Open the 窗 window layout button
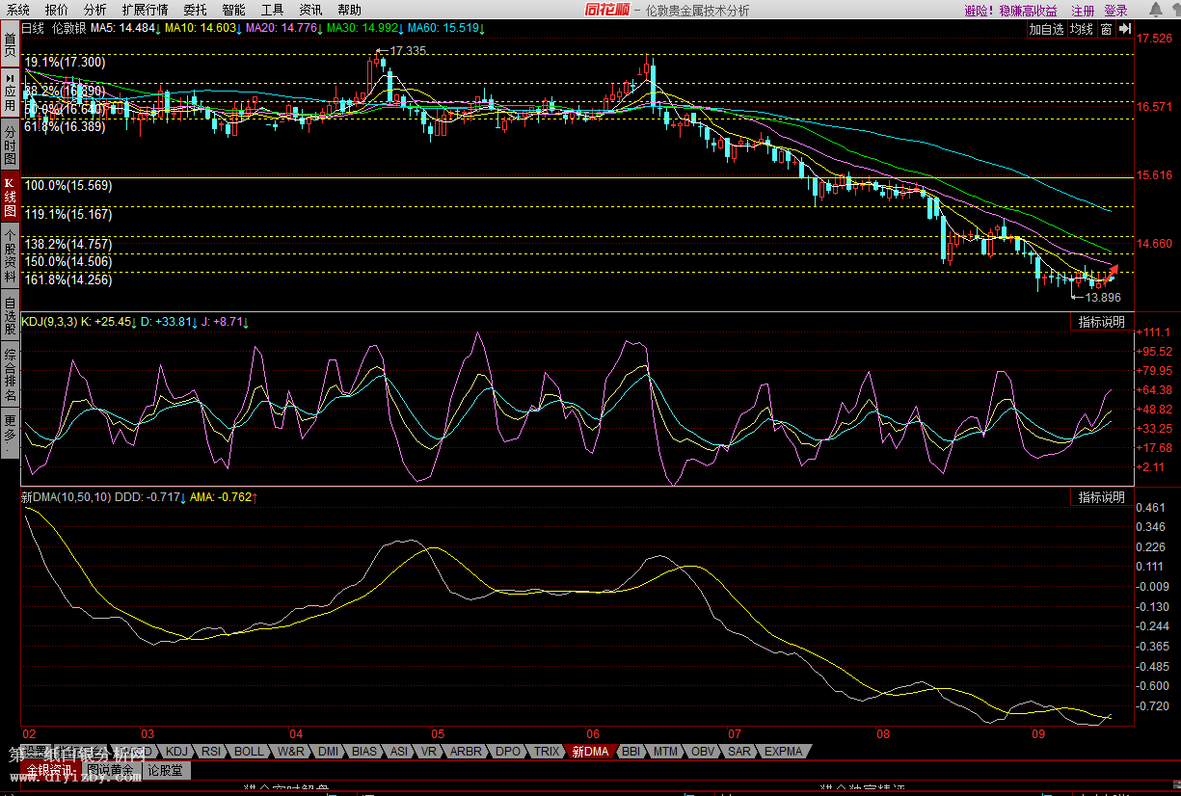 [x=1106, y=30]
